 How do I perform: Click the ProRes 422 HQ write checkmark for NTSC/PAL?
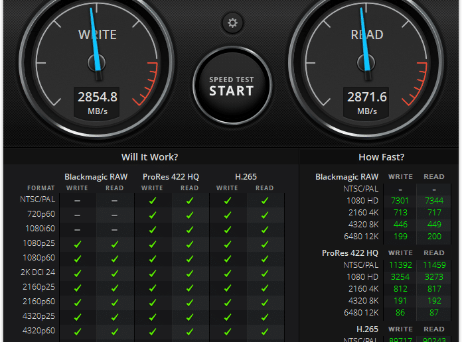152,201
